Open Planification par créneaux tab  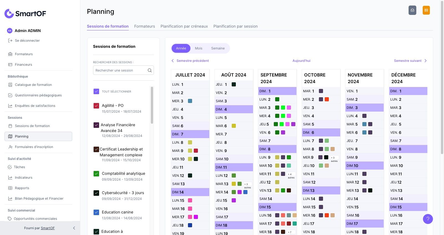(x=184, y=26)
